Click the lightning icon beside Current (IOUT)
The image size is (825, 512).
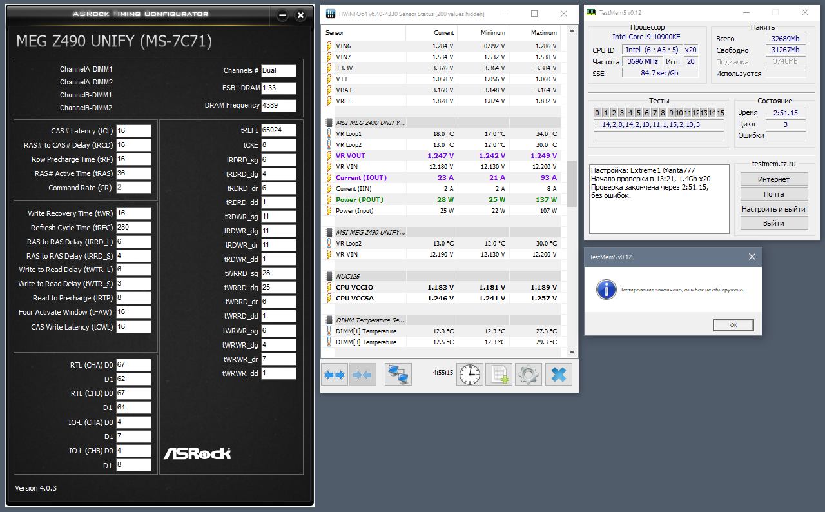329,178
